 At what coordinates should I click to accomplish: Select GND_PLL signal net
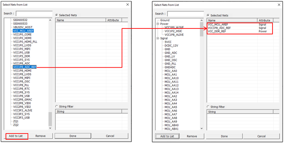coord(170,64)
